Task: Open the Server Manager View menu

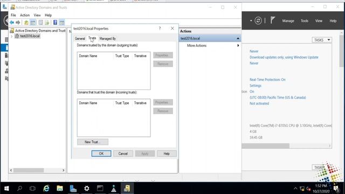Action: 319,21
